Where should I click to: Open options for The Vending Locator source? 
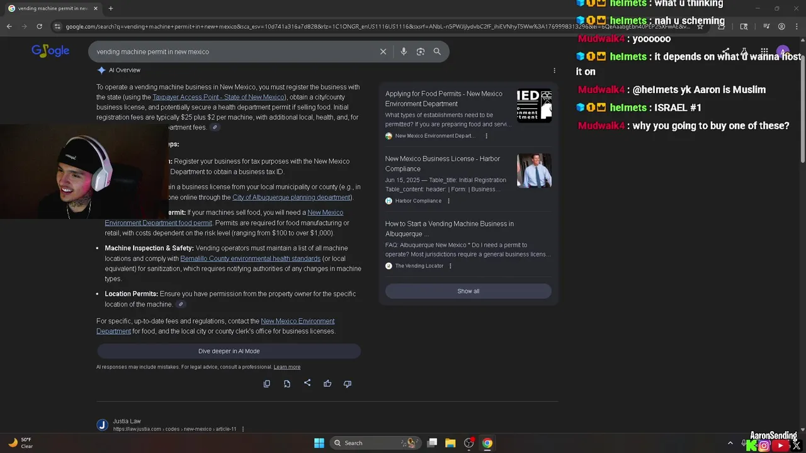(x=450, y=266)
